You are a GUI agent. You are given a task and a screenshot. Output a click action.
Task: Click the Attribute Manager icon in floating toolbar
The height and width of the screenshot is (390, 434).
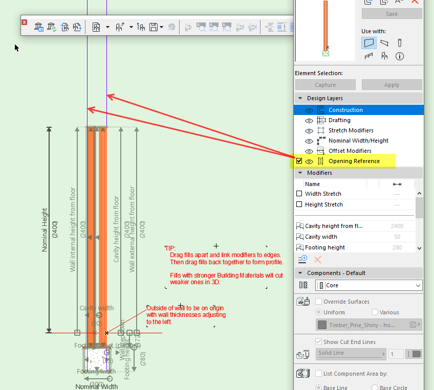click(39, 27)
